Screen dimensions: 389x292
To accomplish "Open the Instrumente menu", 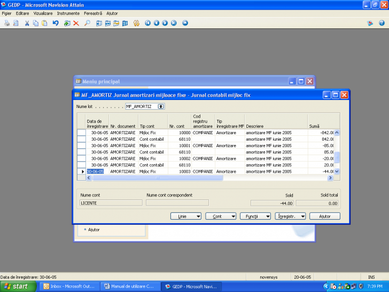I will (68, 13).
